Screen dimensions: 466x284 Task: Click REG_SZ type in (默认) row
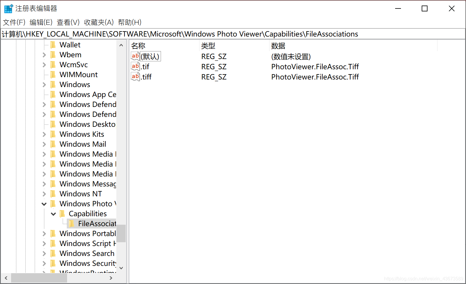pos(214,56)
